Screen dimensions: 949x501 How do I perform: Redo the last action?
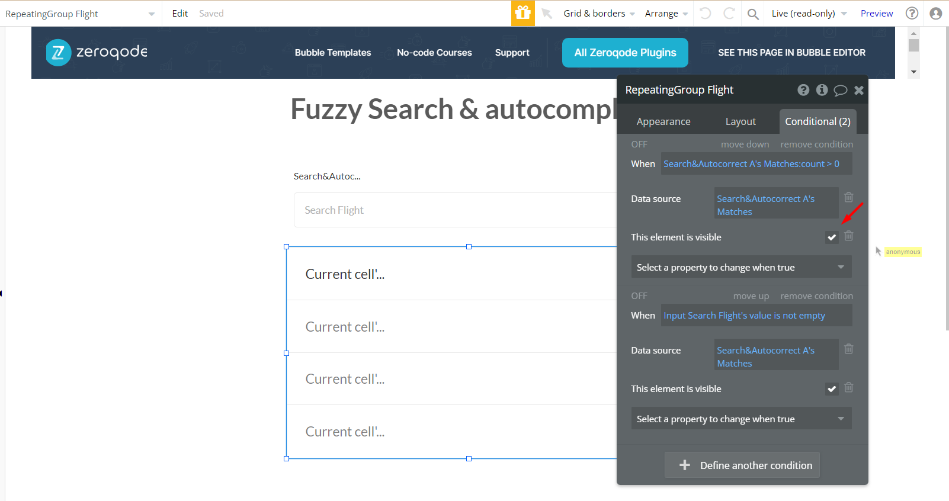point(729,13)
